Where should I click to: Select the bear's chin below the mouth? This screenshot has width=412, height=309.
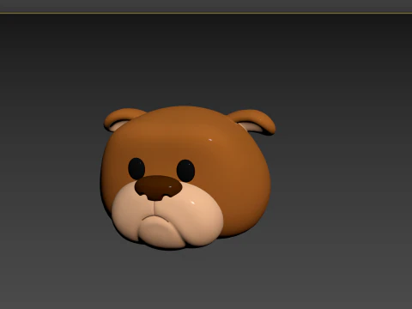[161, 233]
